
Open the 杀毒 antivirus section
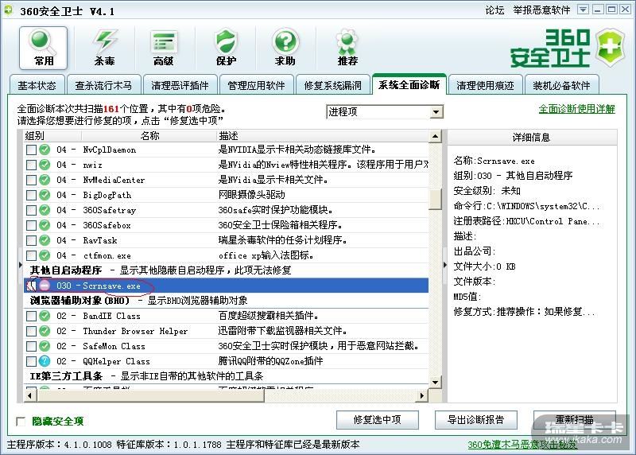[105, 49]
